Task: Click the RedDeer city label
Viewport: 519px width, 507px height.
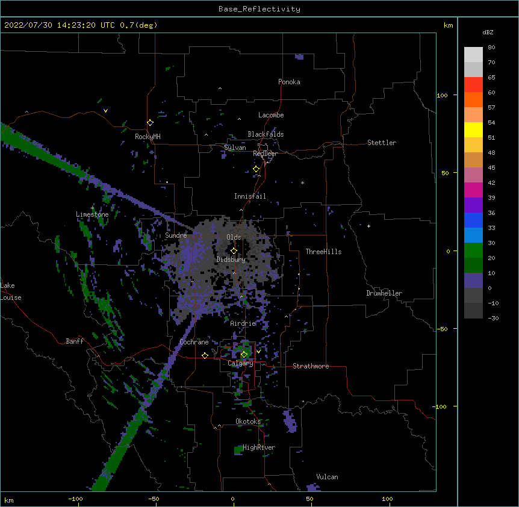Action: [x=265, y=154]
